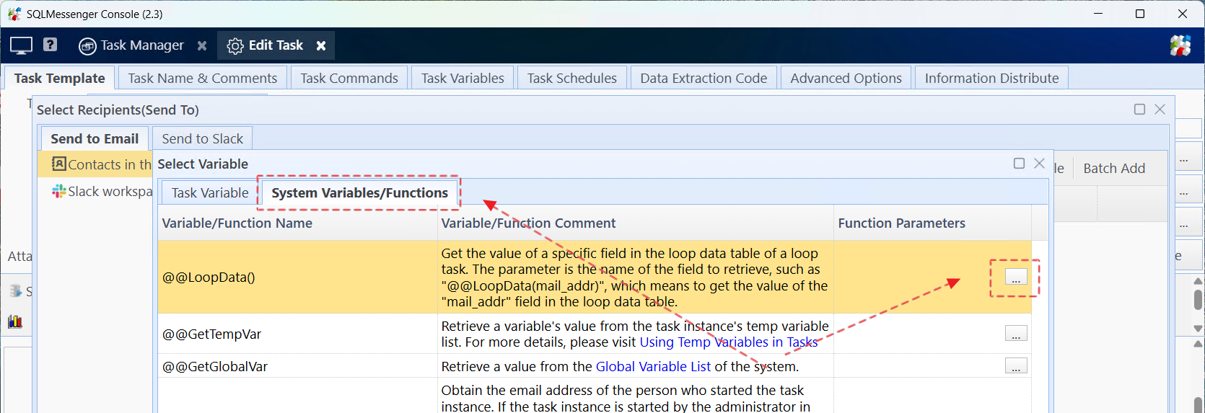Open Task Name & Comments tab
This screenshot has height=413, width=1205.
pyautogui.click(x=203, y=78)
